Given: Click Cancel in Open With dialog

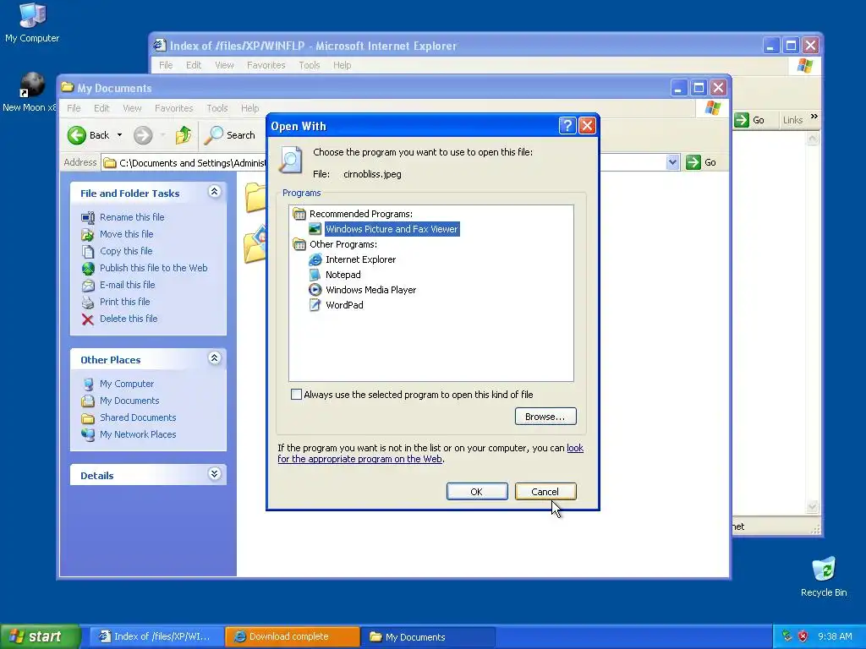Looking at the screenshot, I should [x=545, y=492].
